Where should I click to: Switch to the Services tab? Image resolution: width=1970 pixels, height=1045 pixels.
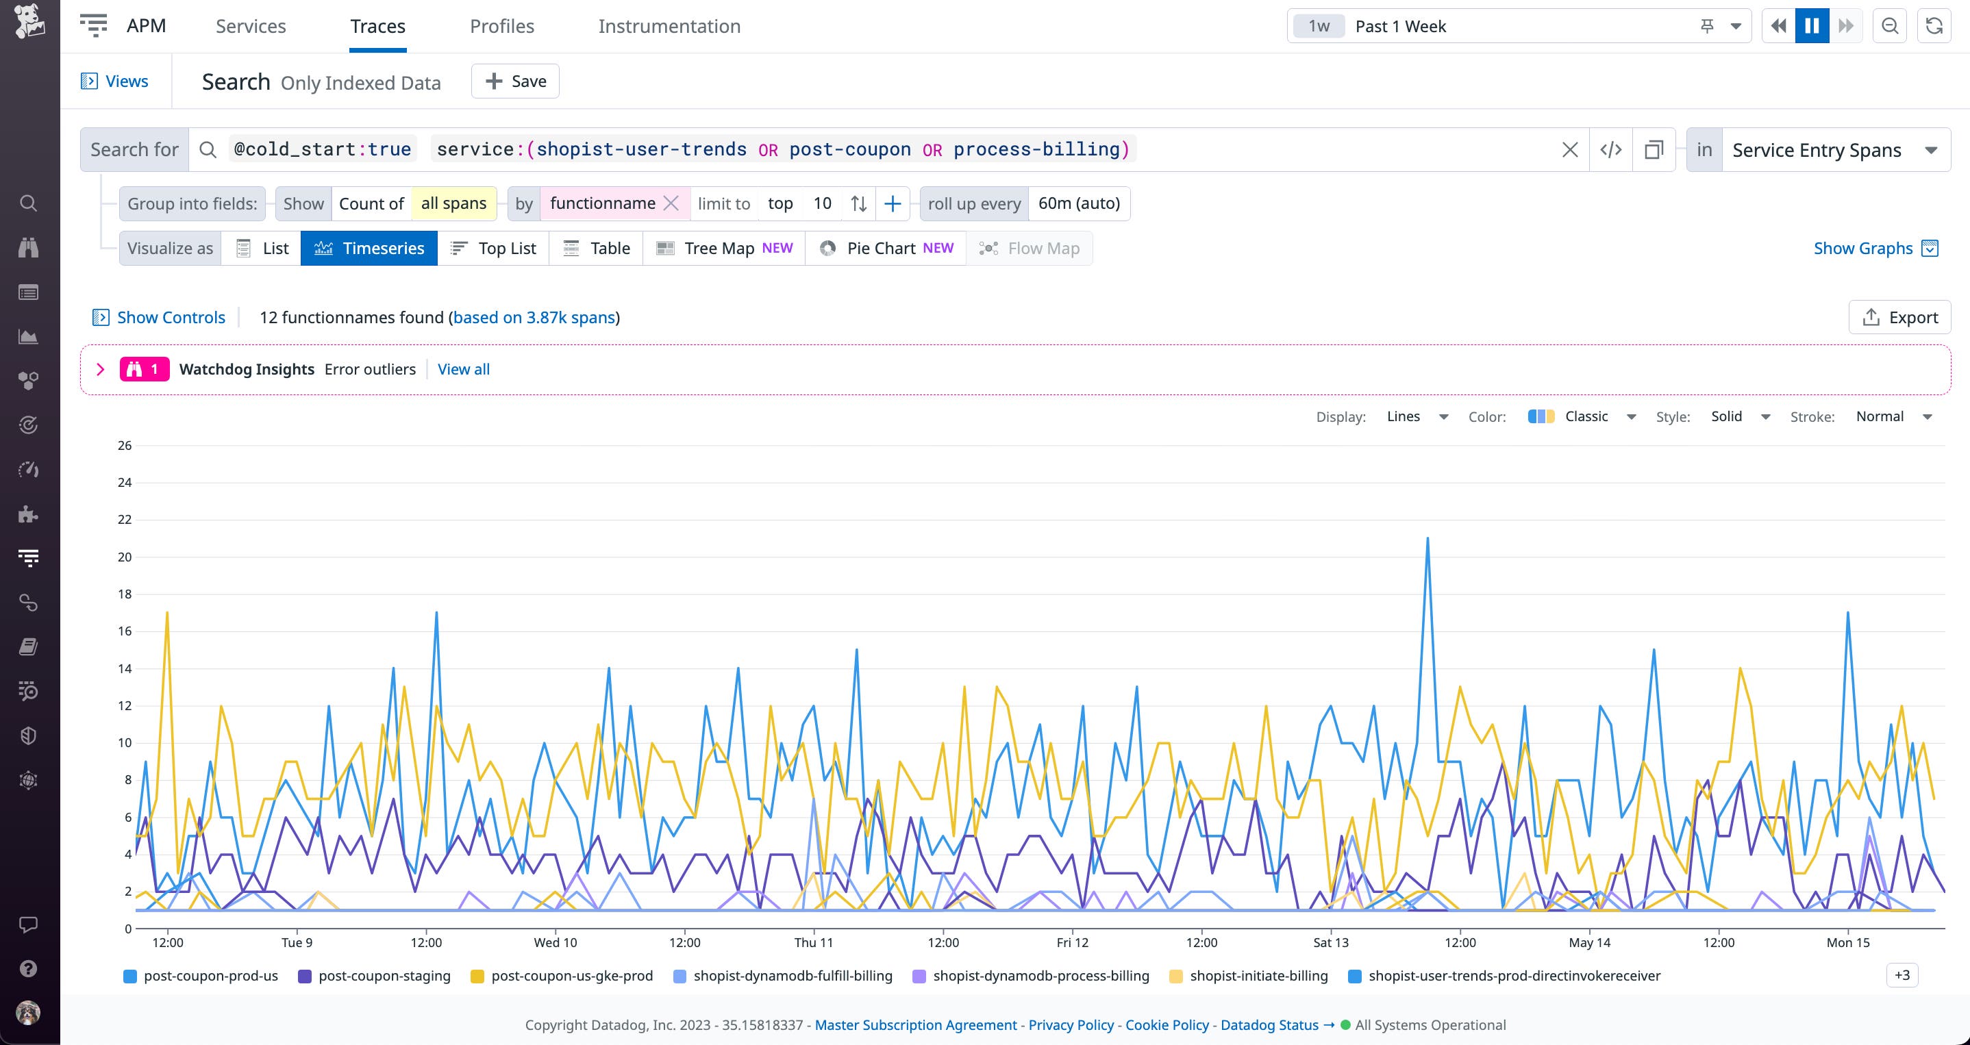(251, 25)
